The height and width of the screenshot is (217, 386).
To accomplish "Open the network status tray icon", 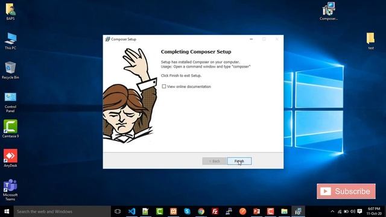I will click(x=340, y=212).
